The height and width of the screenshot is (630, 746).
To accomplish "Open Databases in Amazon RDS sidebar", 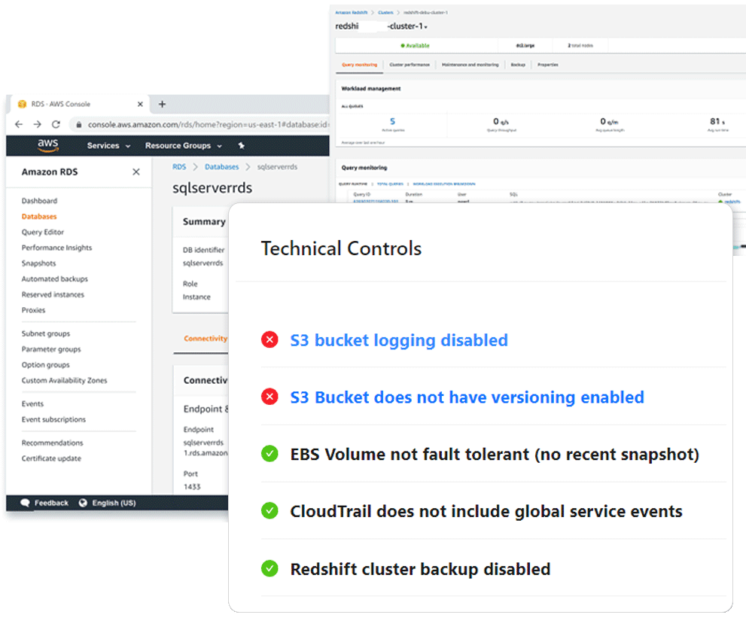I will pos(39,217).
